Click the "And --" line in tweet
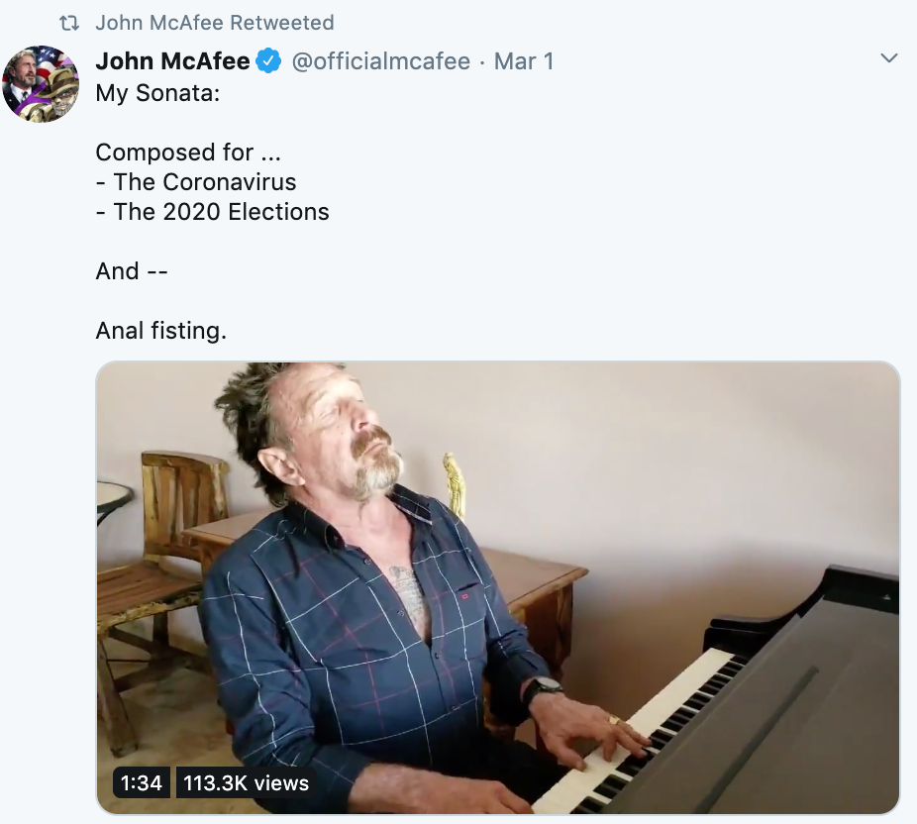 click(132, 271)
